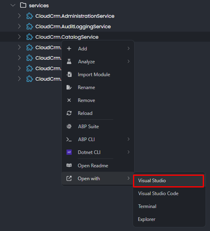Expand CloudCrm.AuditLoggingService node
Screen dimensions: 210x231
pos(19,26)
